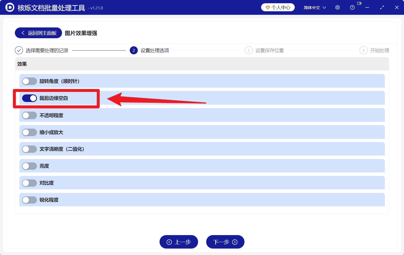Click the 效果 section header
This screenshot has width=404, height=255.
22,64
